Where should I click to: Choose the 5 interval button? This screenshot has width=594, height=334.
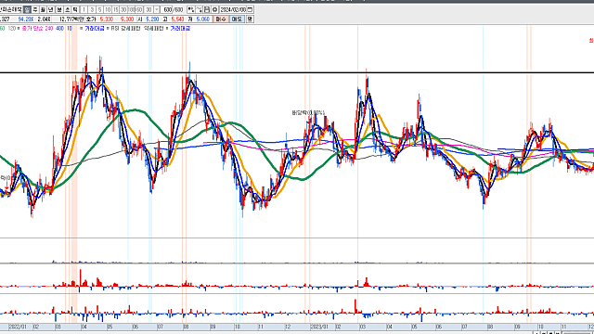[x=99, y=10]
